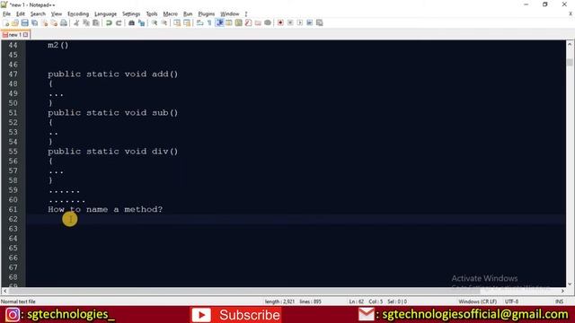Screen dimensions: 575x323
Task: Open the View menu
Action: (56, 14)
